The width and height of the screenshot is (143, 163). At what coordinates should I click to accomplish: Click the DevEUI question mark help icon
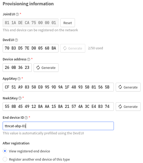(16, 40)
